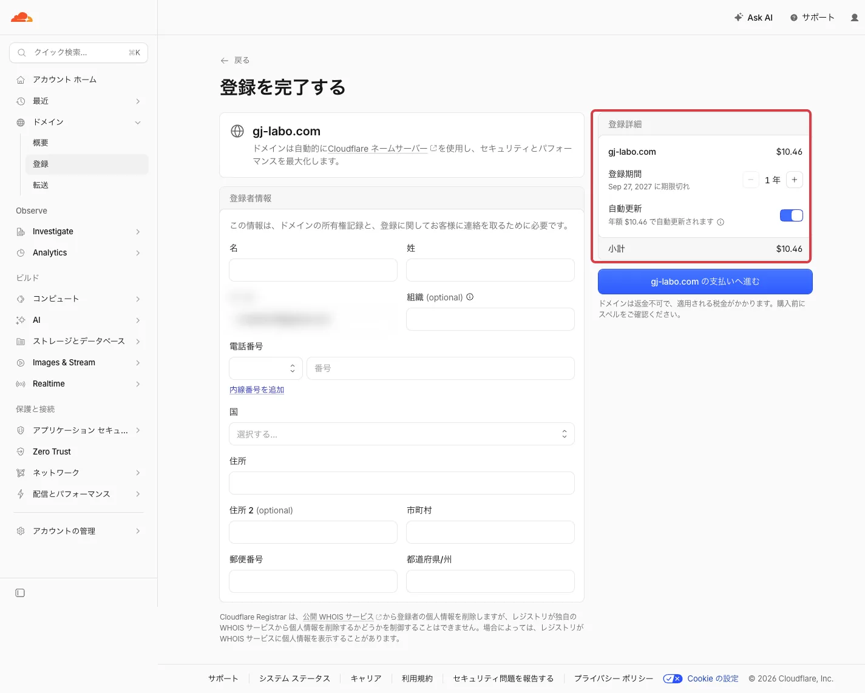Go back with 戻る link
This screenshot has height=693, width=865.
click(235, 60)
